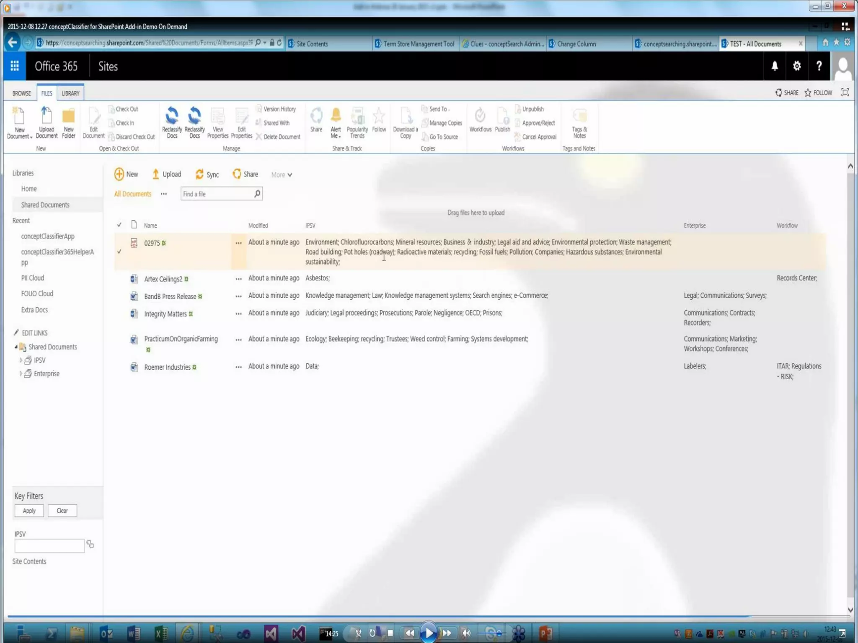
Task: Open the settings gear in Office 365 header
Action: point(796,66)
